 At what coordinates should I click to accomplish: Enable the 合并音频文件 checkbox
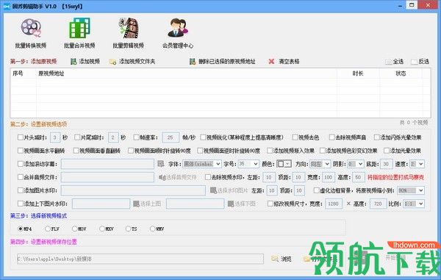21,177
